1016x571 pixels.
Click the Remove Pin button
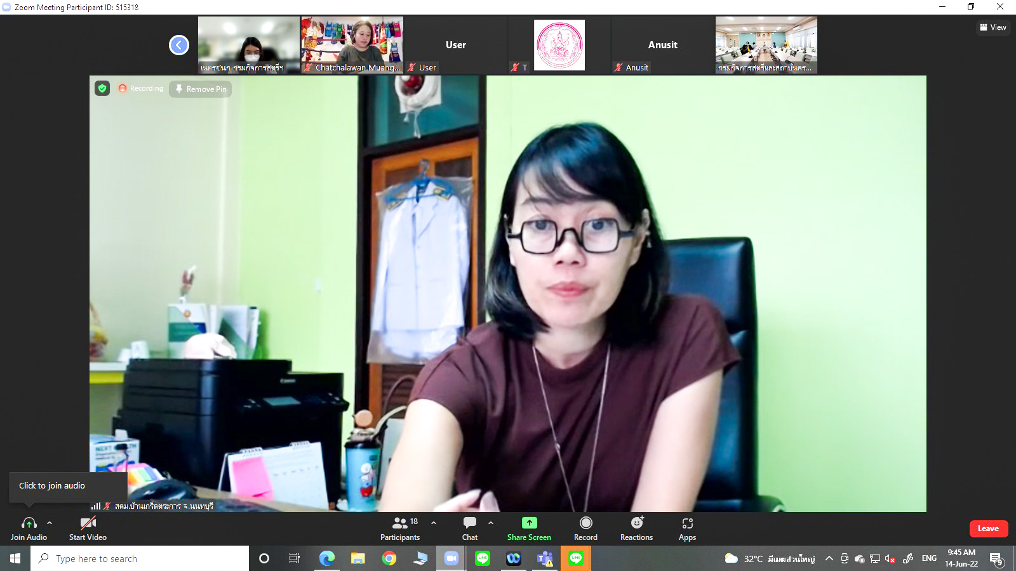pyautogui.click(x=201, y=89)
